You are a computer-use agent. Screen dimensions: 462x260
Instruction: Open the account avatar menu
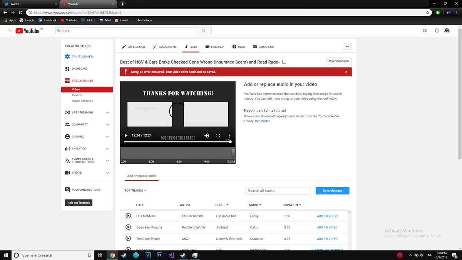coord(447,30)
